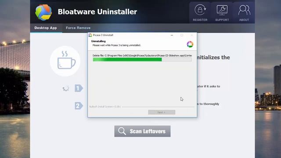Click 'Please wait while Picasa 3 is being uninstalled.'

117,45
